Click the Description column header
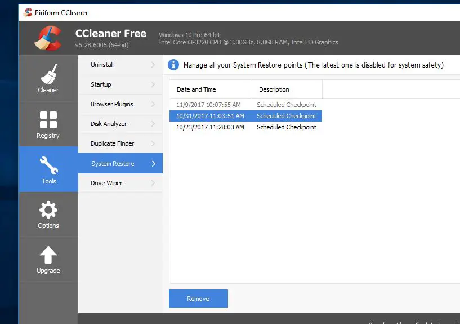Screen dimensions: 460x324 (x=274, y=89)
